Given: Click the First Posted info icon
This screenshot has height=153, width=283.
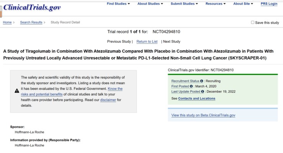Looking at the screenshot, I should 191,86.
